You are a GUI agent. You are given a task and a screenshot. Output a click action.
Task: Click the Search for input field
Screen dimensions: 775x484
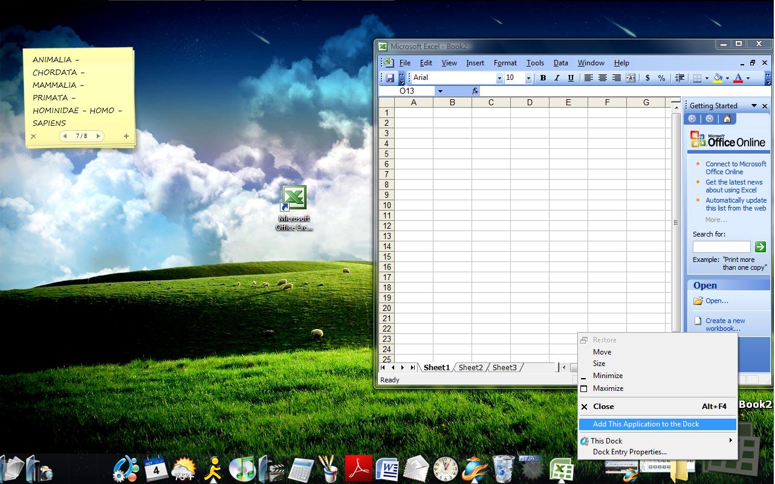pos(721,247)
